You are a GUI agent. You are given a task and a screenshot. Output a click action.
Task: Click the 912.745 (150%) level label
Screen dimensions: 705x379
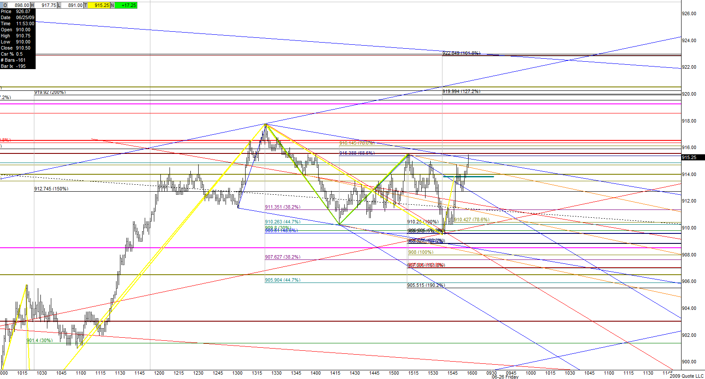(x=51, y=189)
